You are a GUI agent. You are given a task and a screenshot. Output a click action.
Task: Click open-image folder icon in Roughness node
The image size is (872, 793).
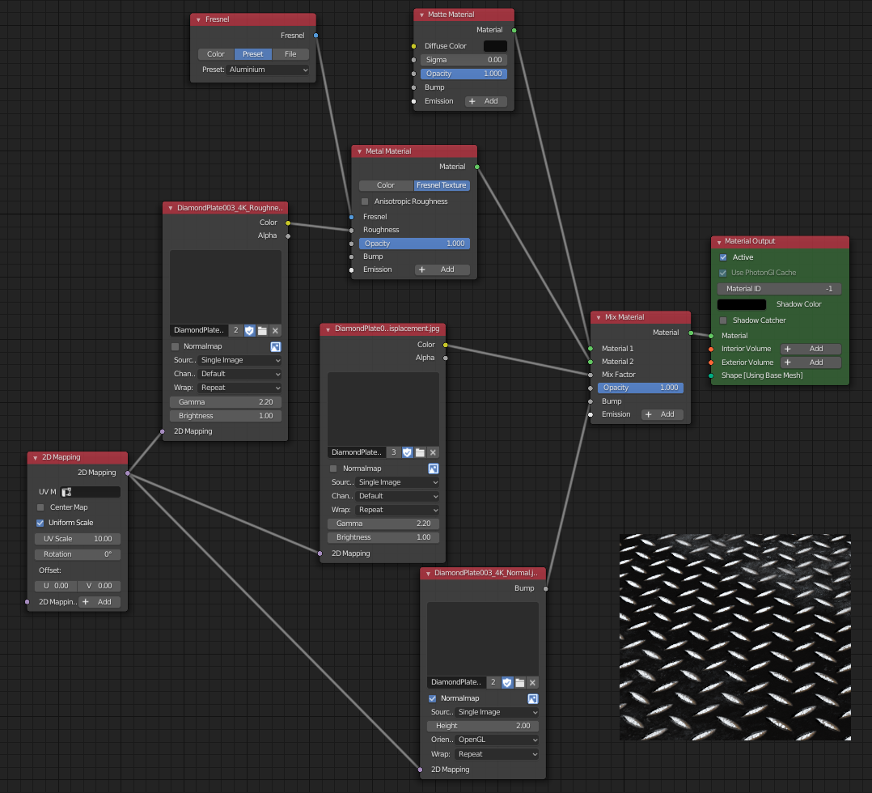262,330
